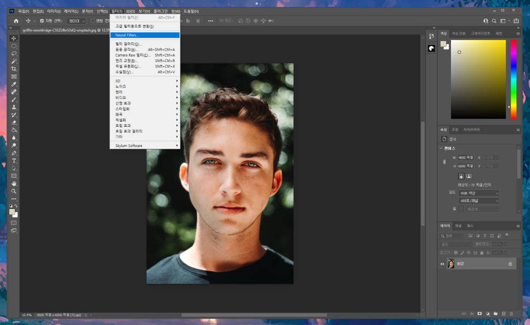Open the 8비트/채널 bit depth dropdown
The image size is (530, 325).
pos(478,201)
